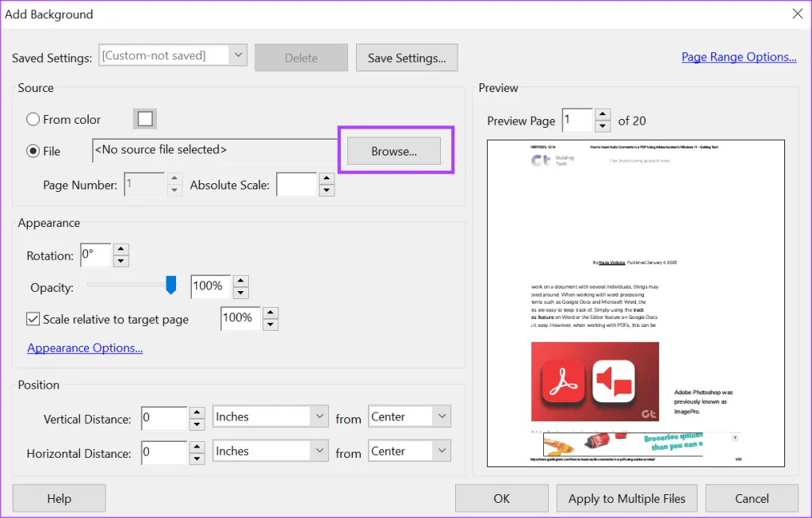The image size is (812, 518).
Task: Select the From color radio button
Action: pos(33,119)
